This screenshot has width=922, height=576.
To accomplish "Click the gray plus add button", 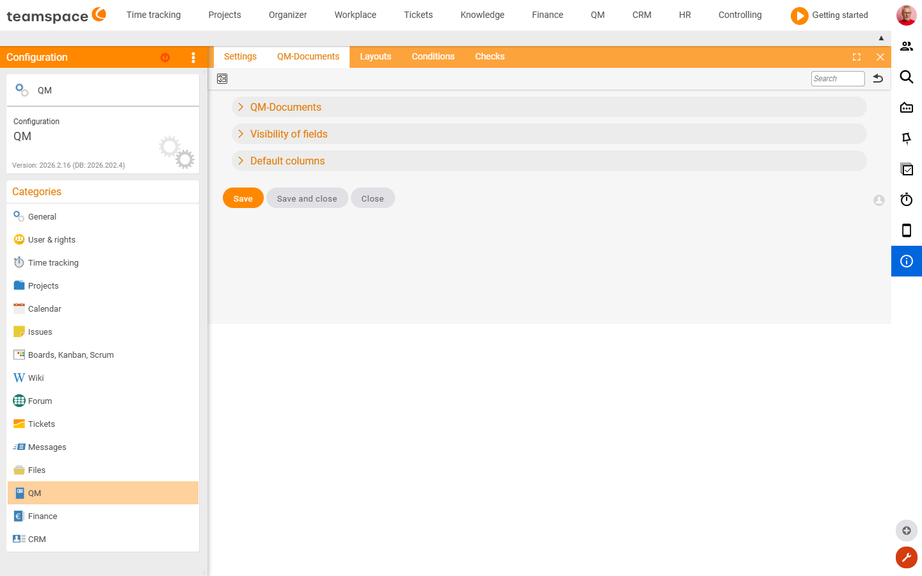I will click(907, 531).
